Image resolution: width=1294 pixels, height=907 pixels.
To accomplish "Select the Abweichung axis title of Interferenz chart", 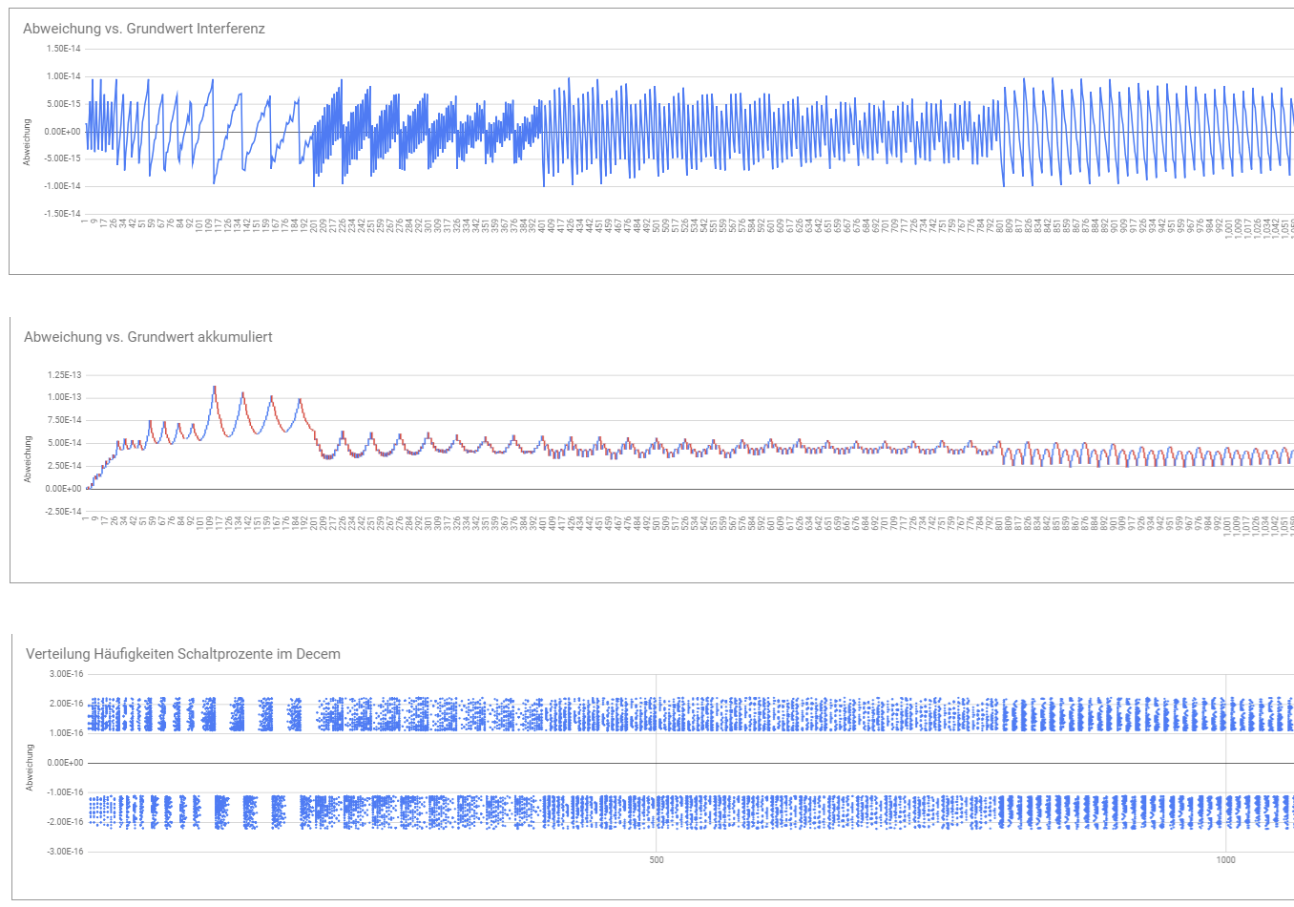I will click(28, 142).
